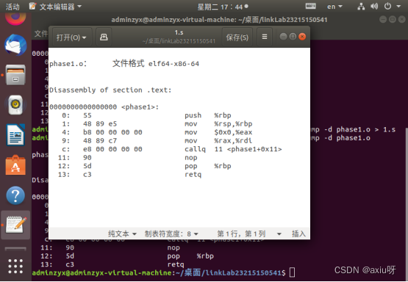This screenshot has width=408, height=282.
Task: Open the 第1行 第1列 position dropdown arrow
Action: point(279,234)
